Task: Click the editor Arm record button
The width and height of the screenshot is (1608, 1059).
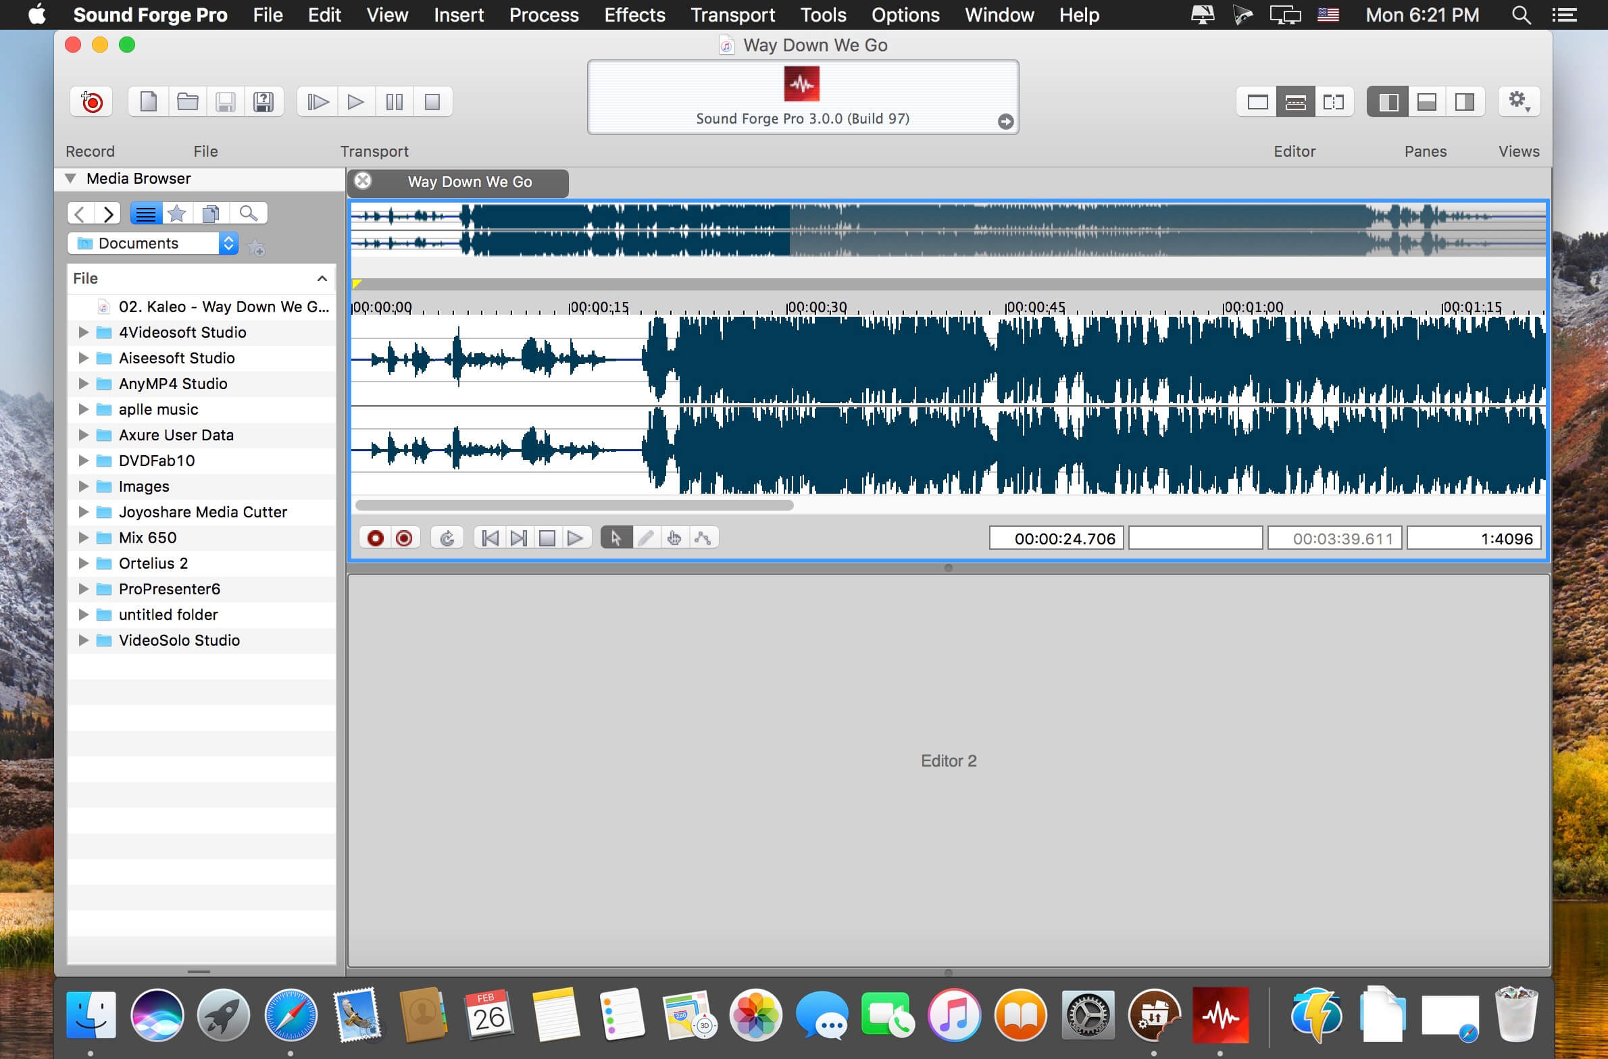Action: coord(404,538)
